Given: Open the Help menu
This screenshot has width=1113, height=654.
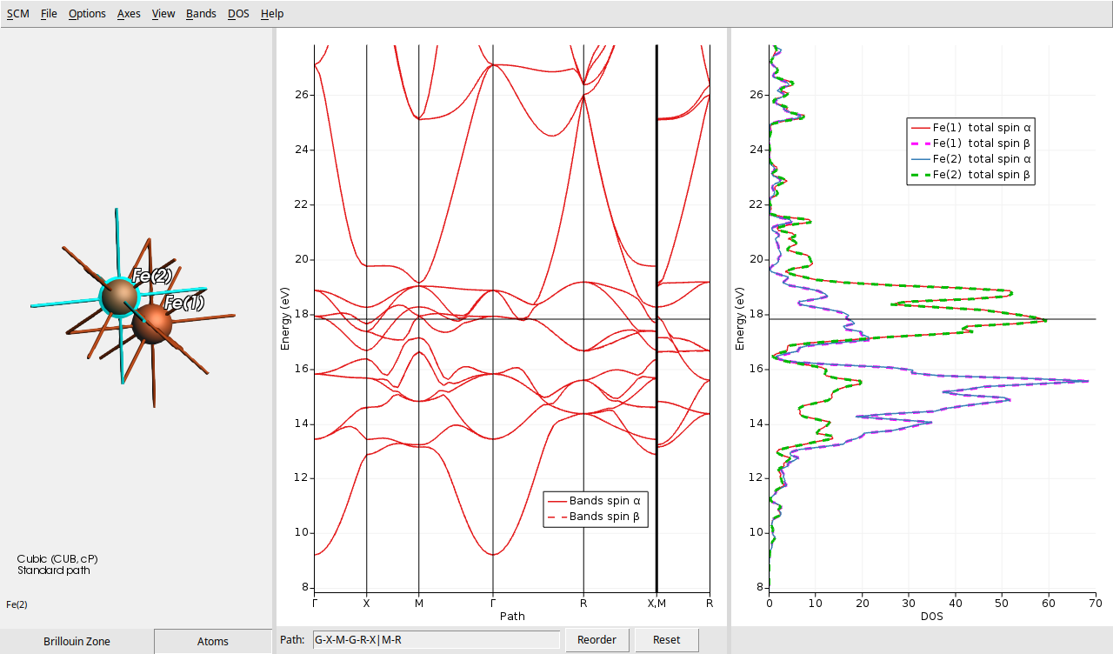Looking at the screenshot, I should coord(272,14).
